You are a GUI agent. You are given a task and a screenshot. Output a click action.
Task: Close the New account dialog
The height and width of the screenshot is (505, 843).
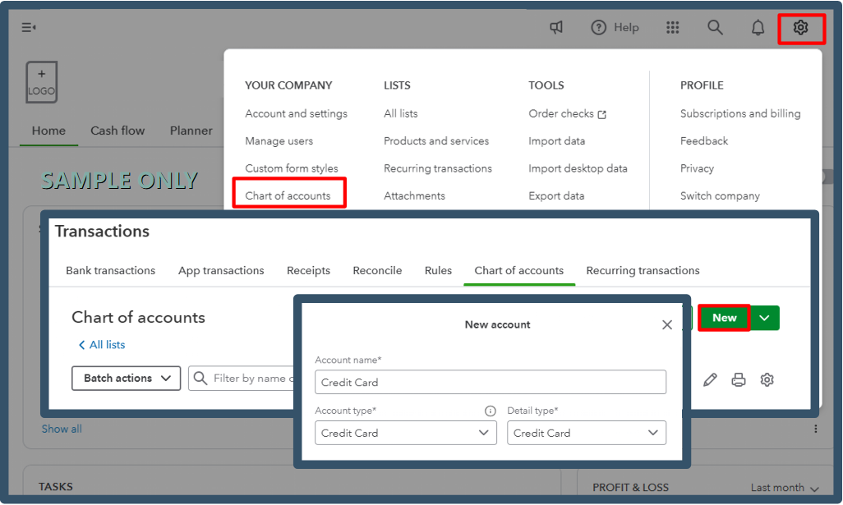pyautogui.click(x=667, y=324)
